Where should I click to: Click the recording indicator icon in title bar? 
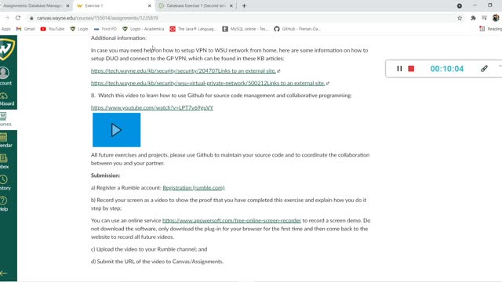click(x=460, y=5)
